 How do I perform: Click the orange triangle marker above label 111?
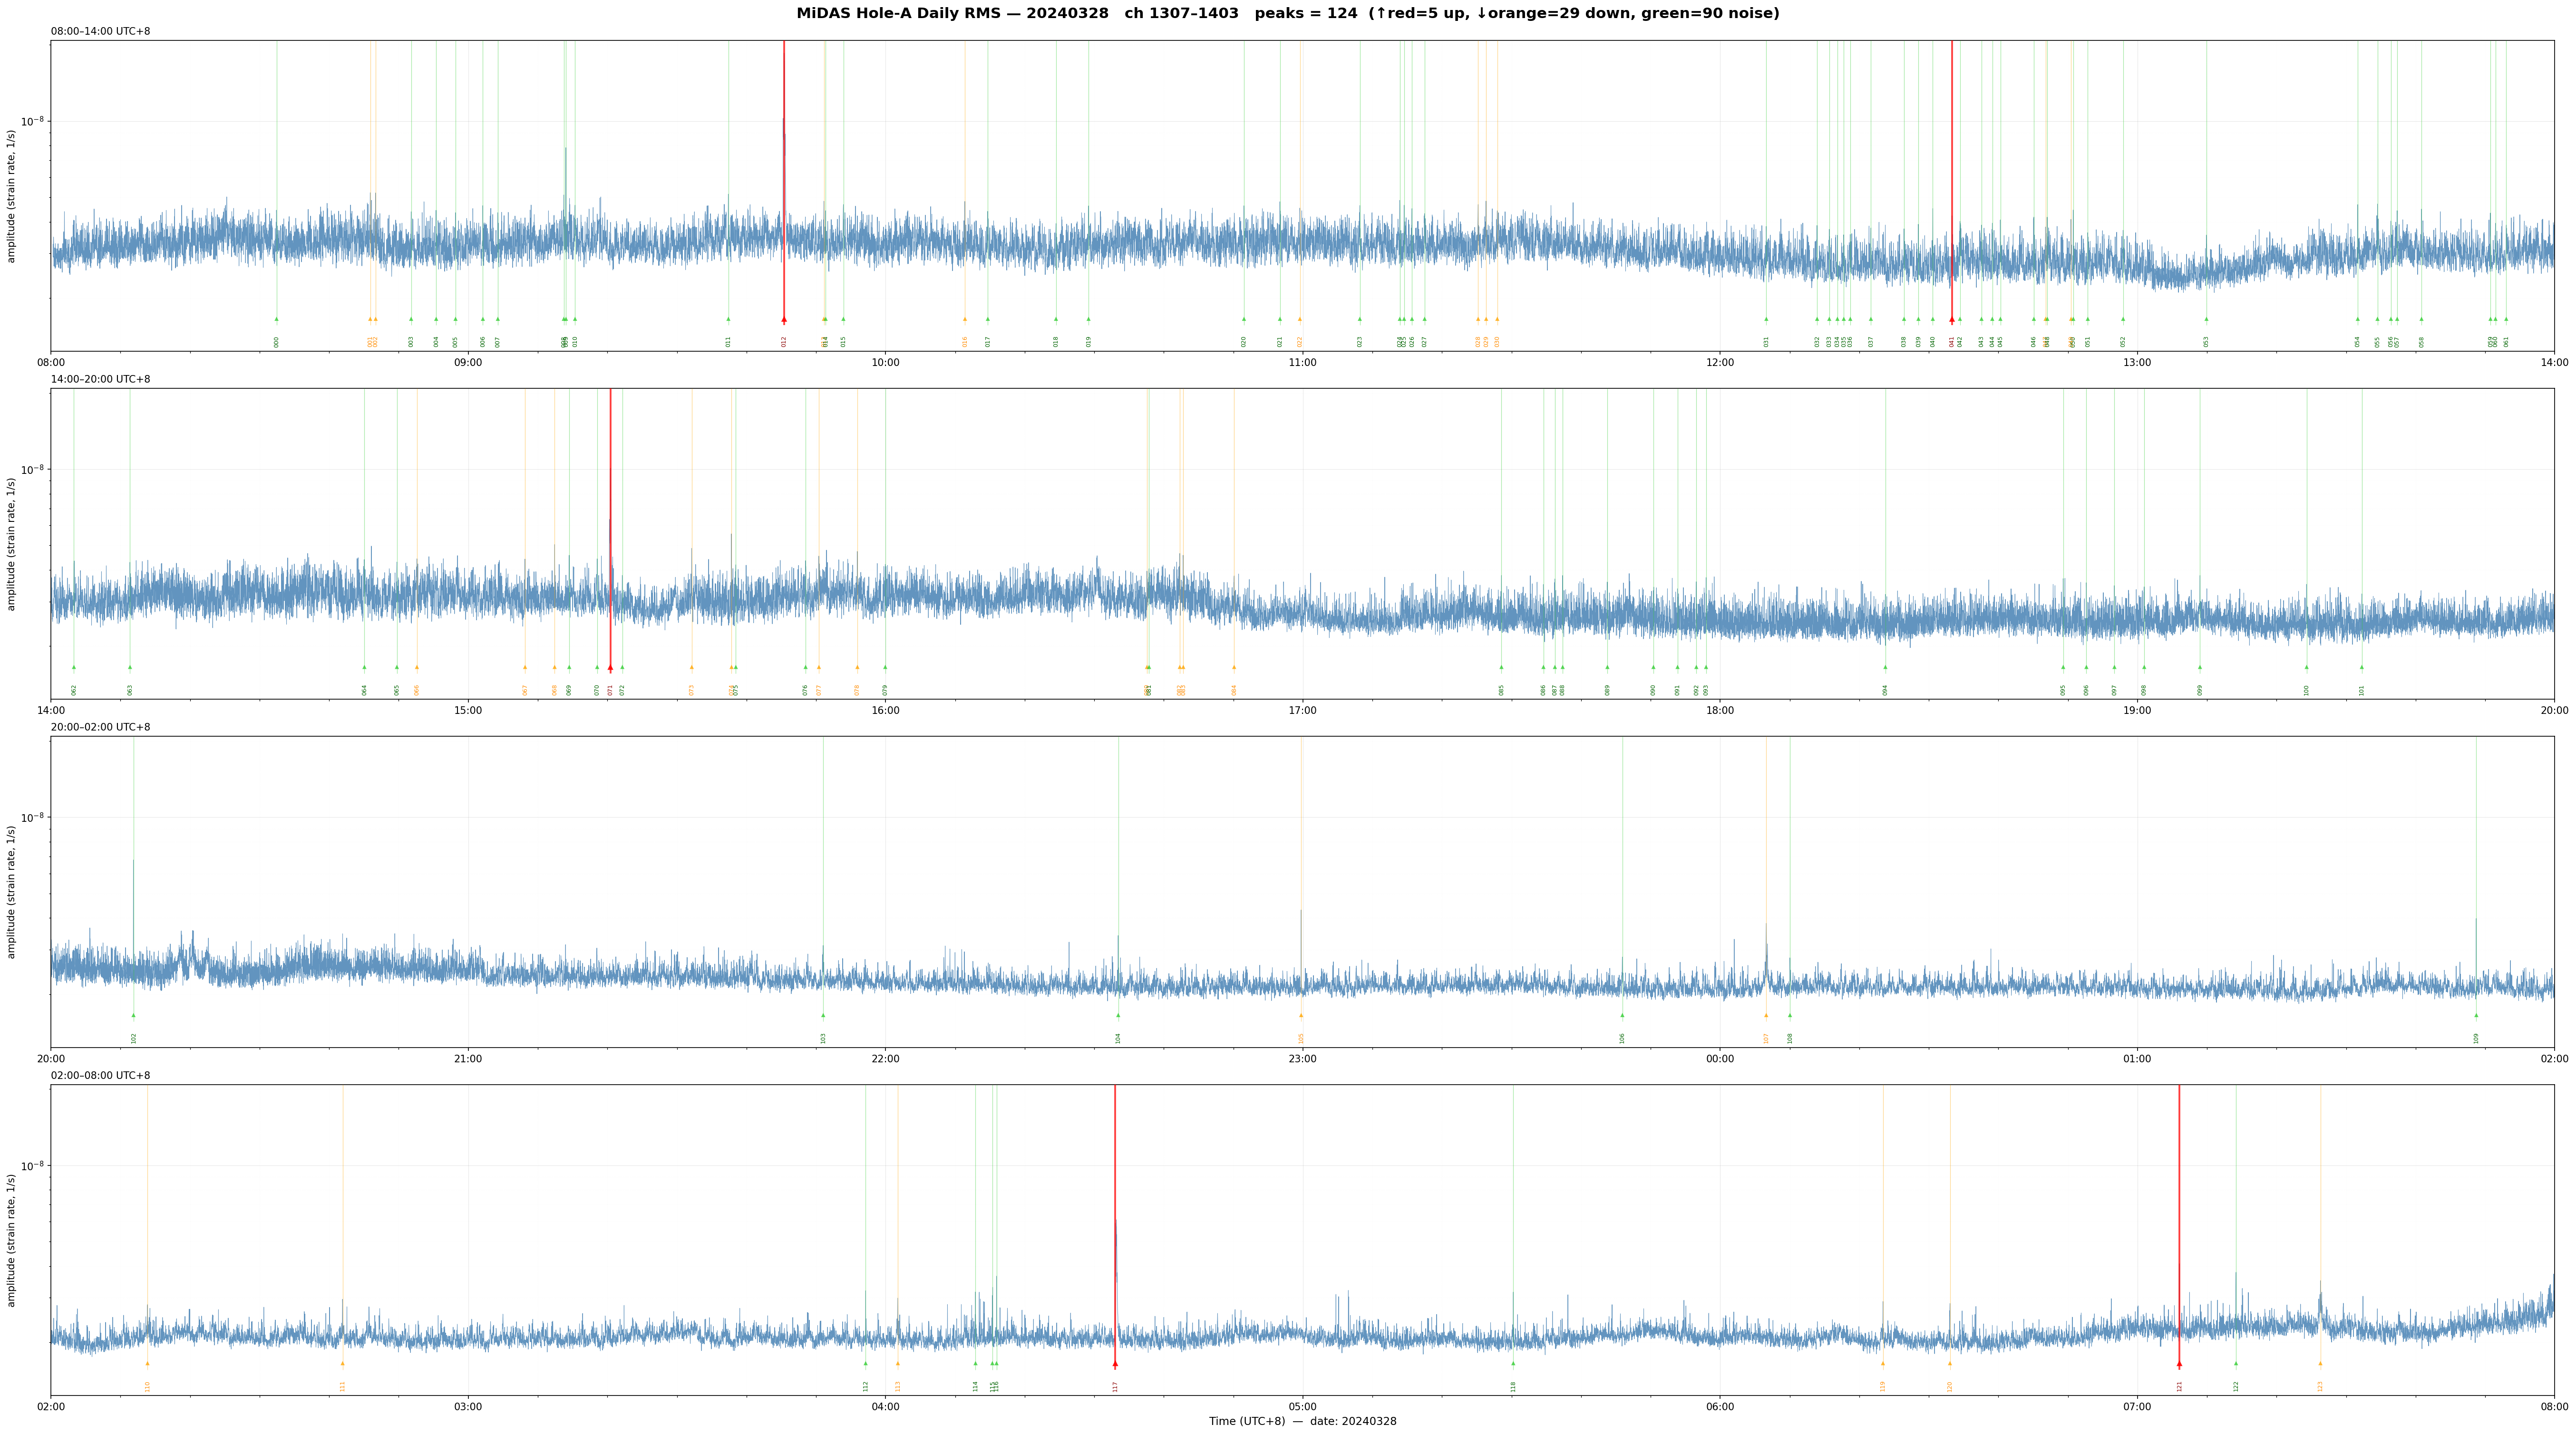pos(342,1363)
